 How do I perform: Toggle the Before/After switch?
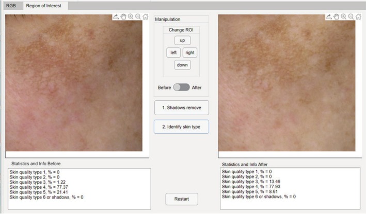(x=181, y=87)
